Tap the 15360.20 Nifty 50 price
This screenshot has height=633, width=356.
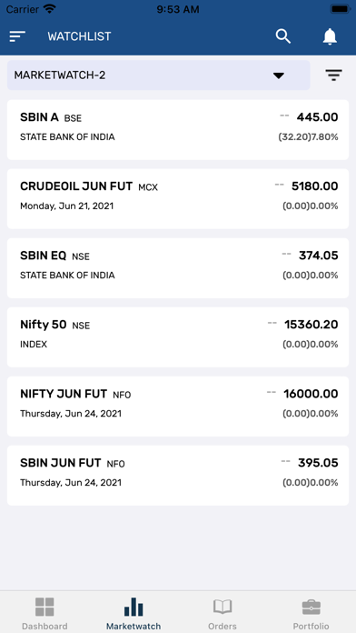311,325
